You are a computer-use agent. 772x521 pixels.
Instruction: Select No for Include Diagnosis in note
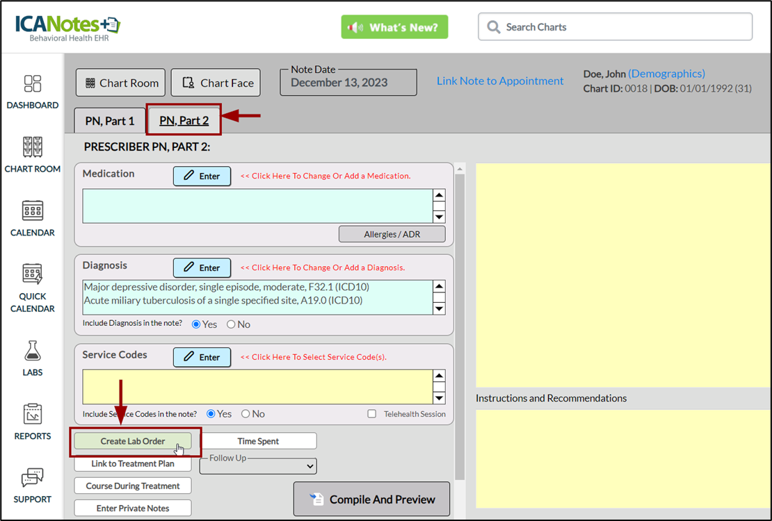(x=232, y=324)
